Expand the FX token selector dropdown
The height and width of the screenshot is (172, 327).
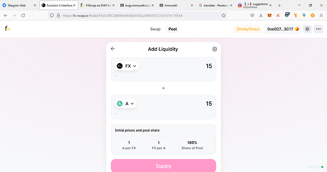tap(127, 66)
